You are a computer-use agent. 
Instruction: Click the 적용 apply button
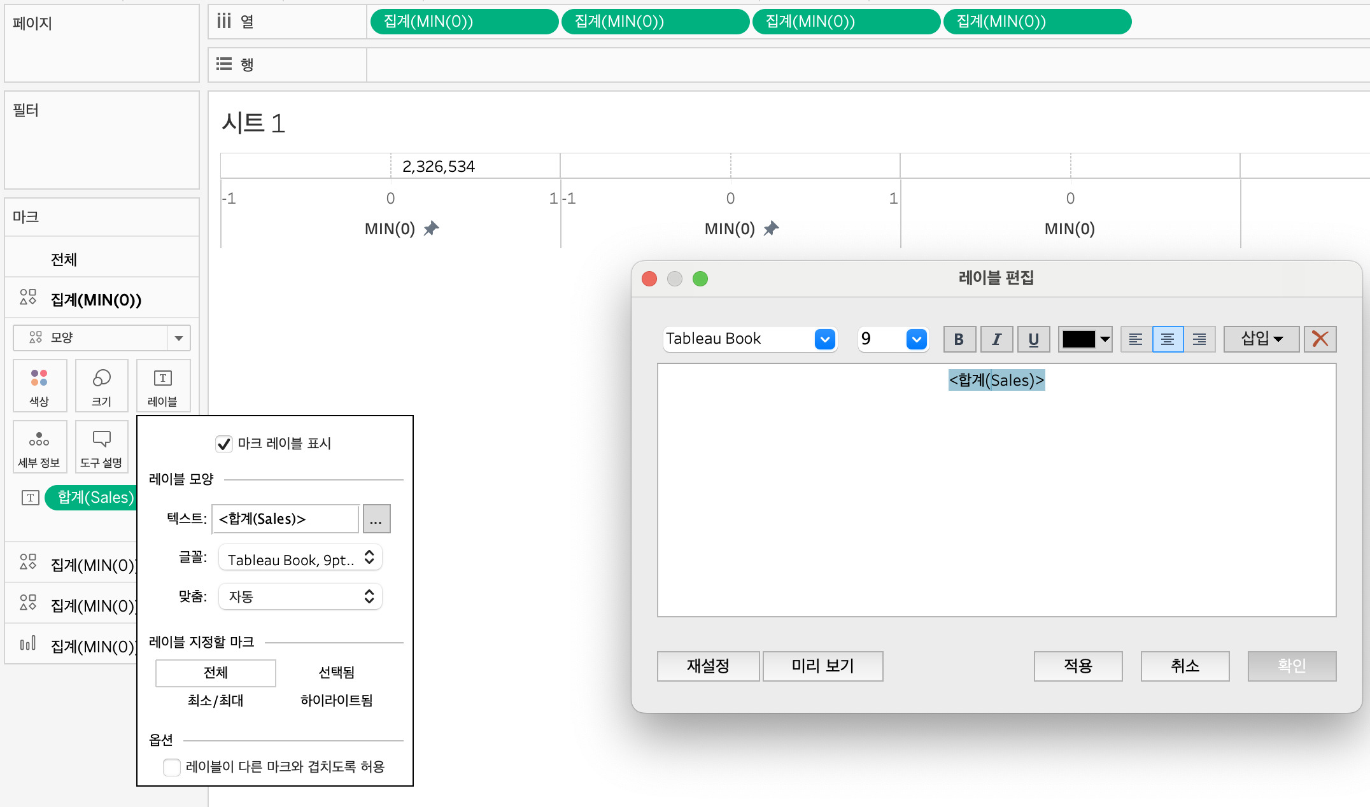coord(1078,666)
